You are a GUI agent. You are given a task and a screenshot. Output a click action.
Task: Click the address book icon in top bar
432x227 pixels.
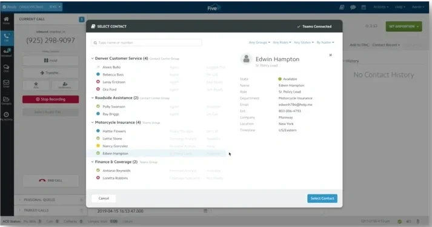[342, 7]
